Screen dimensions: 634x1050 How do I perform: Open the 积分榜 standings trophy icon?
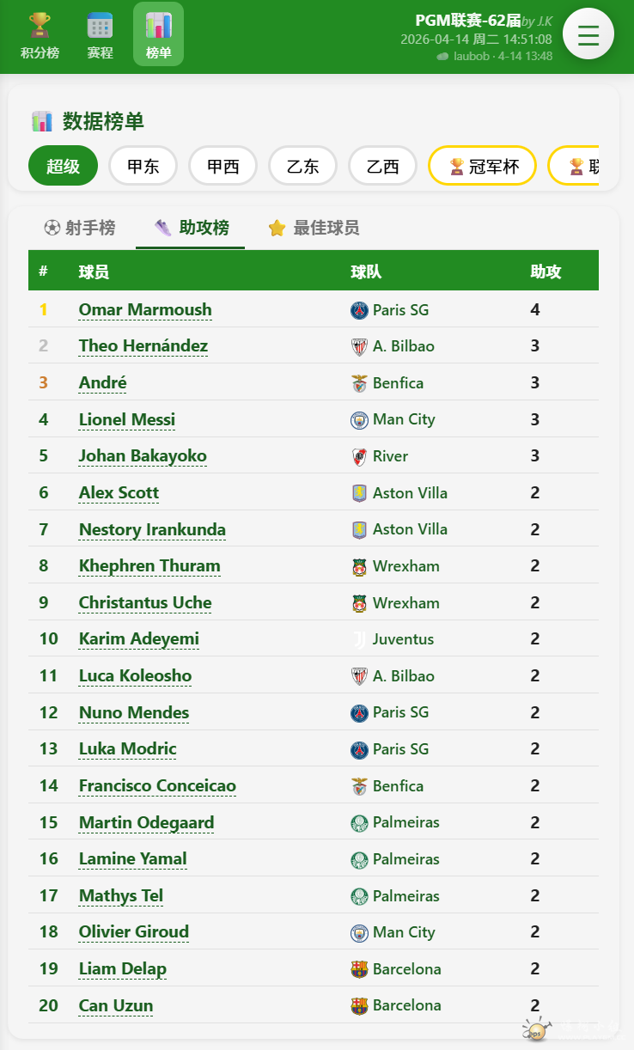(x=40, y=25)
